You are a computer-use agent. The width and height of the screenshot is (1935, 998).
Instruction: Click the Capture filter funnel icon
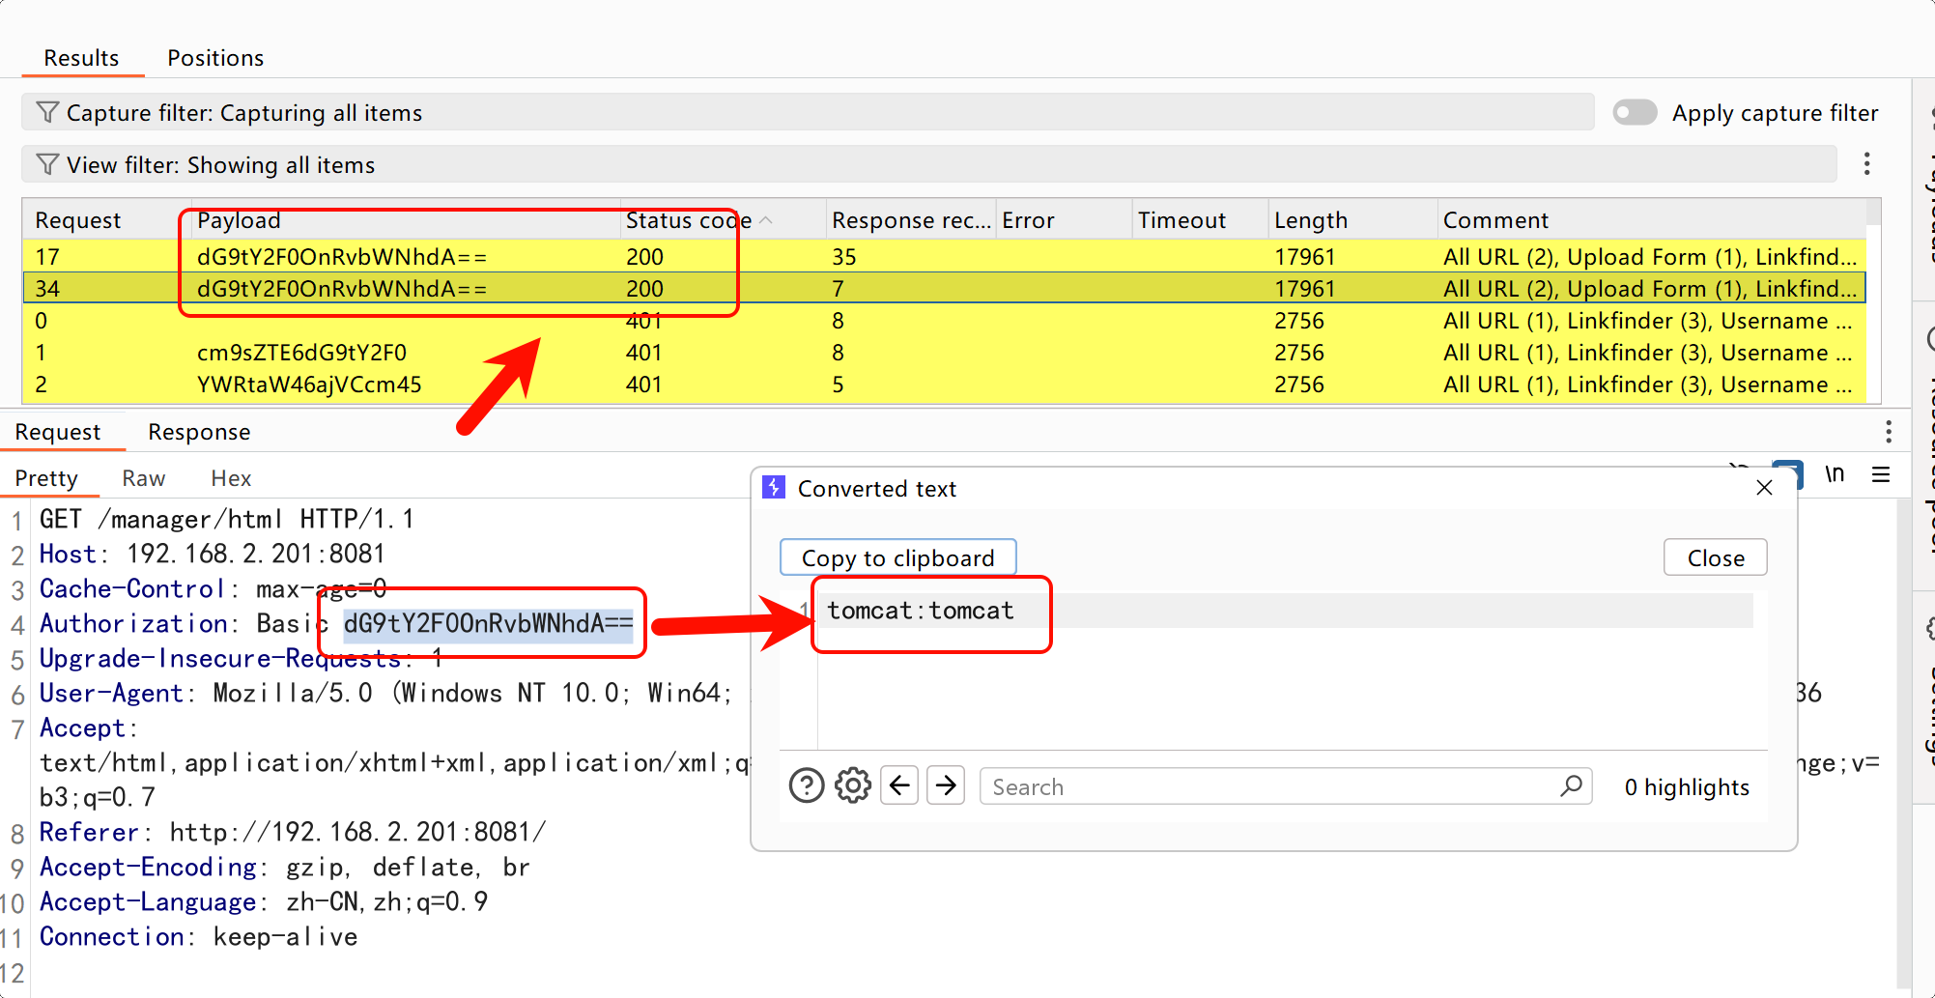[47, 113]
